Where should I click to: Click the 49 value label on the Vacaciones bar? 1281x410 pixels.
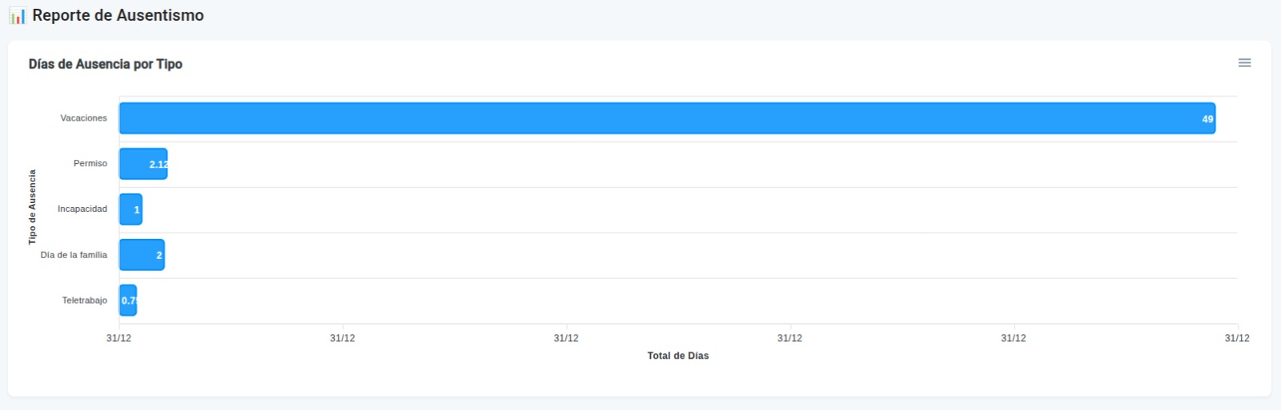pos(1207,119)
